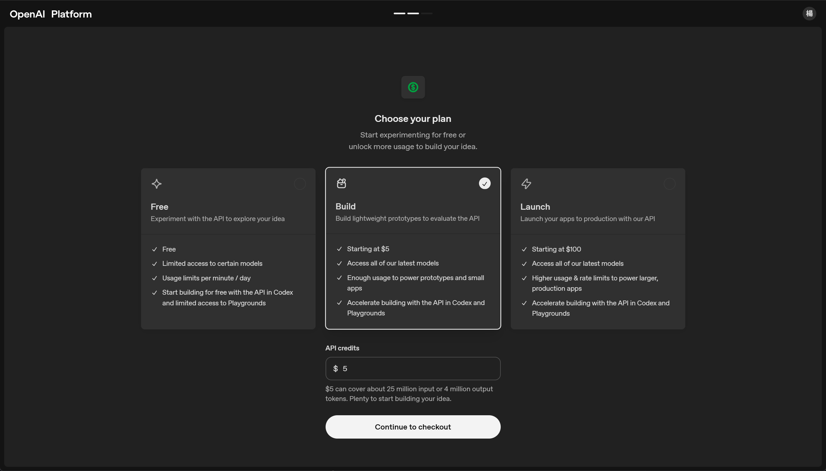This screenshot has width=826, height=471.
Task: Click the green dollar sign icon
Action: click(413, 87)
